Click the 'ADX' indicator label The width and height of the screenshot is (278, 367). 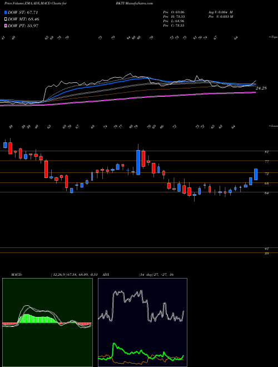106,275
